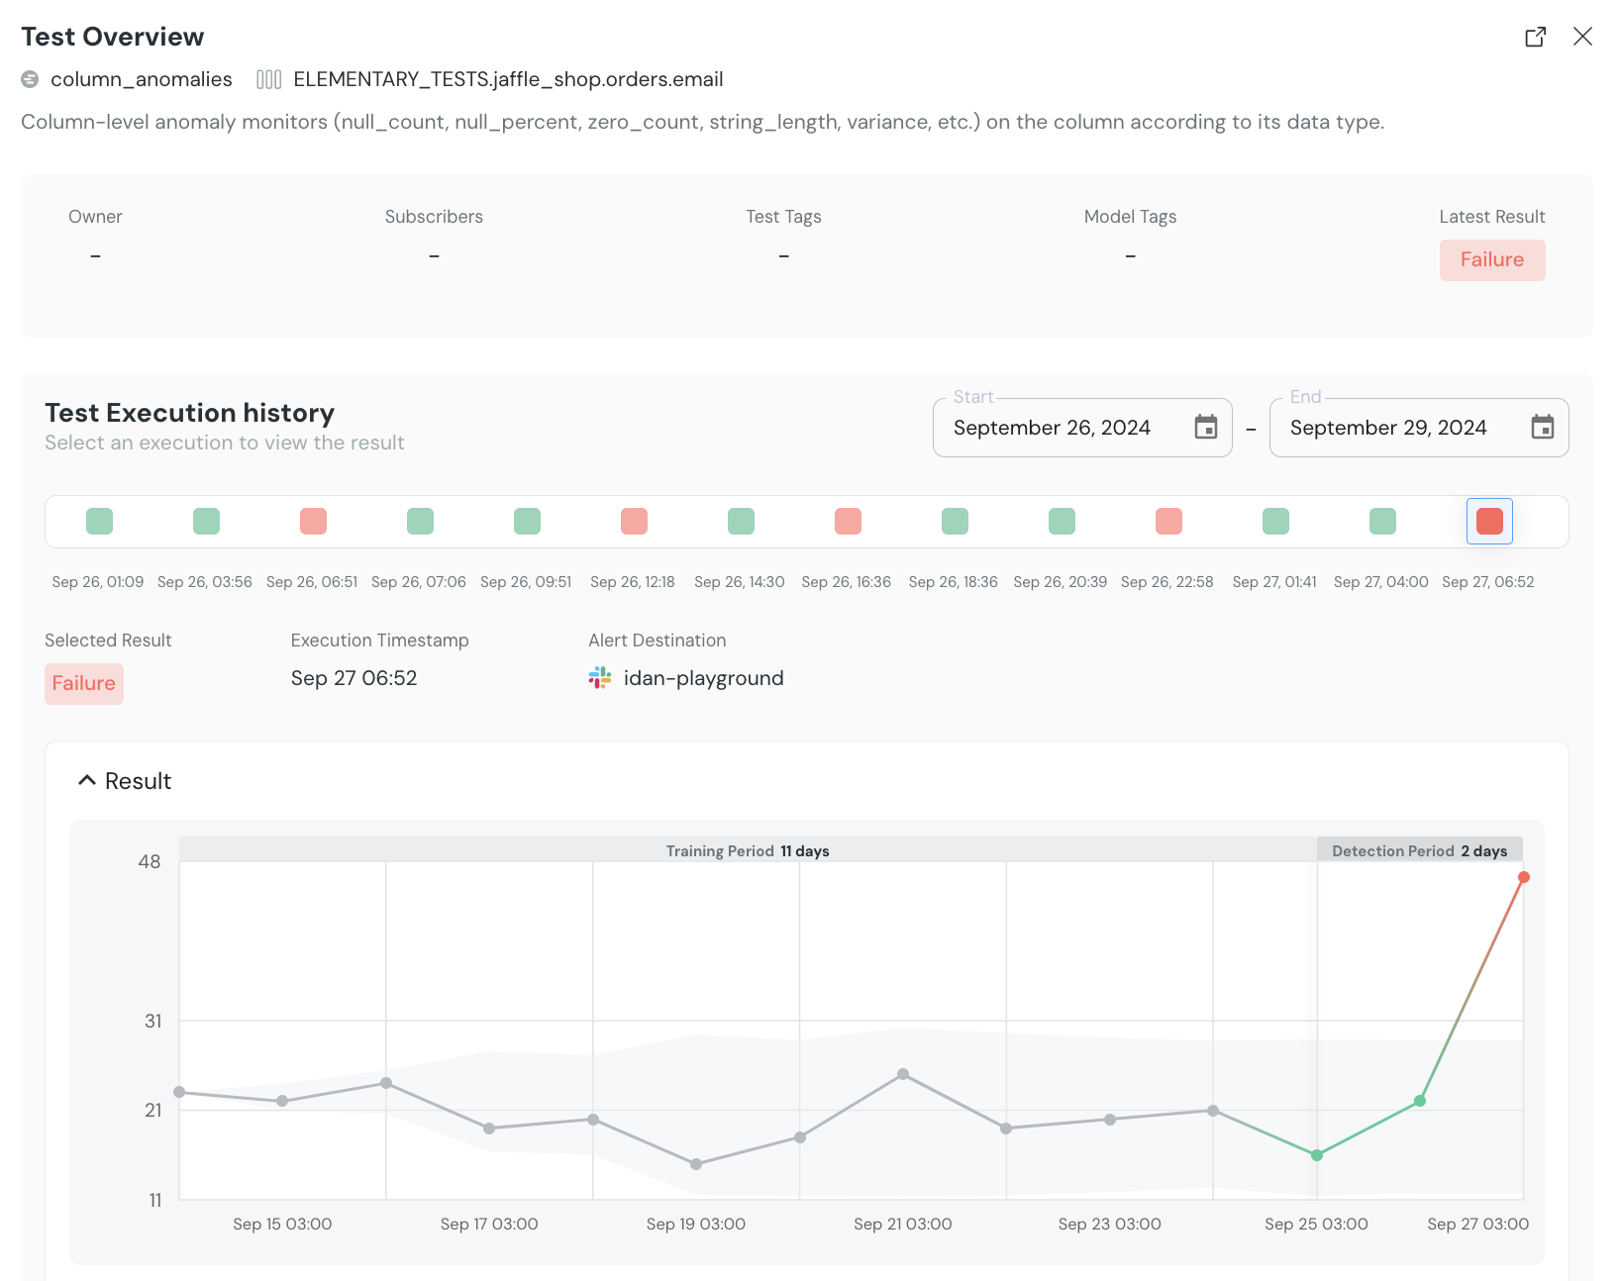Select the Sep 26, 18:36 execution
This screenshot has height=1281, width=1620.
955,521
